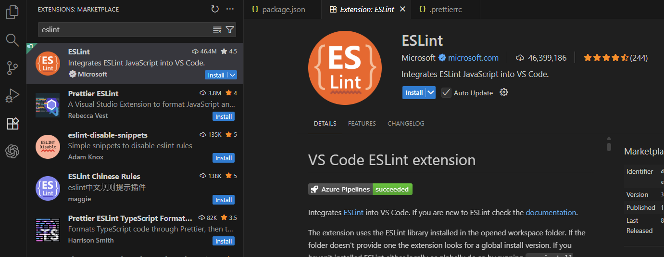The image size is (664, 257).
Task: Install ESLint from the details page
Action: tap(414, 92)
